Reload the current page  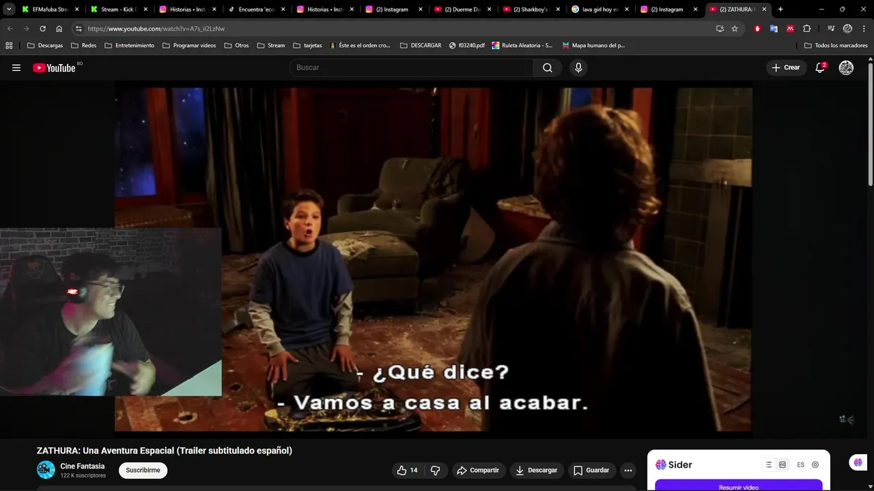(42, 29)
